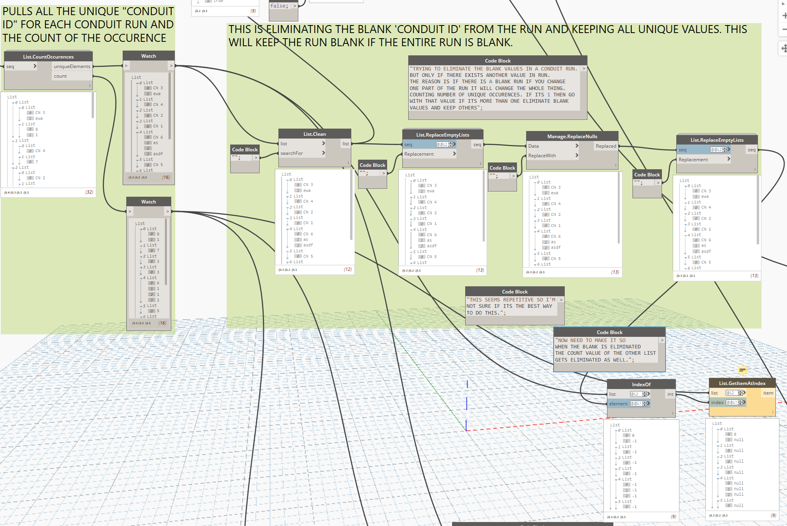Decrease List.GetItemAtIndex index level spinner
787x526 pixels.
[x=740, y=404]
